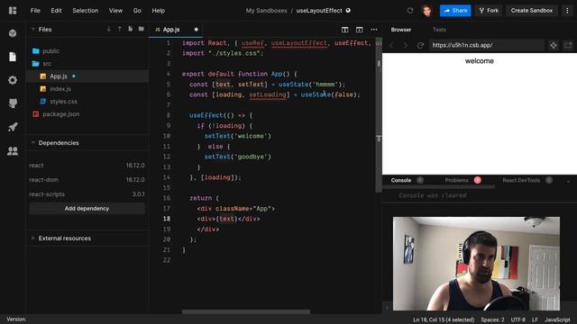Viewport: 577px width, 324px height.
Task: Open the Help menu
Action: coord(159,11)
